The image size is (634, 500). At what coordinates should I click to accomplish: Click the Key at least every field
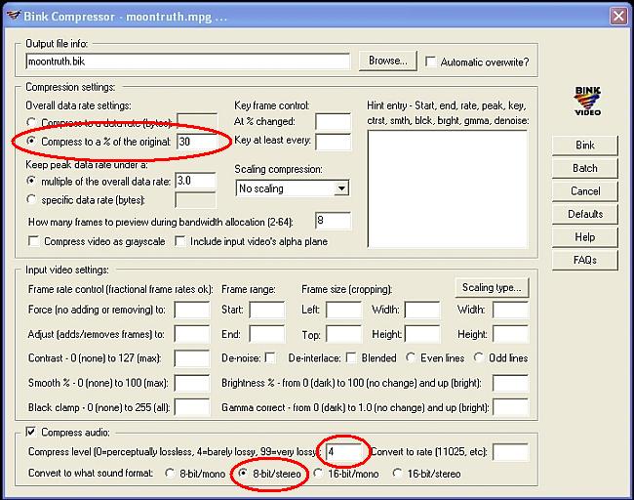[334, 142]
